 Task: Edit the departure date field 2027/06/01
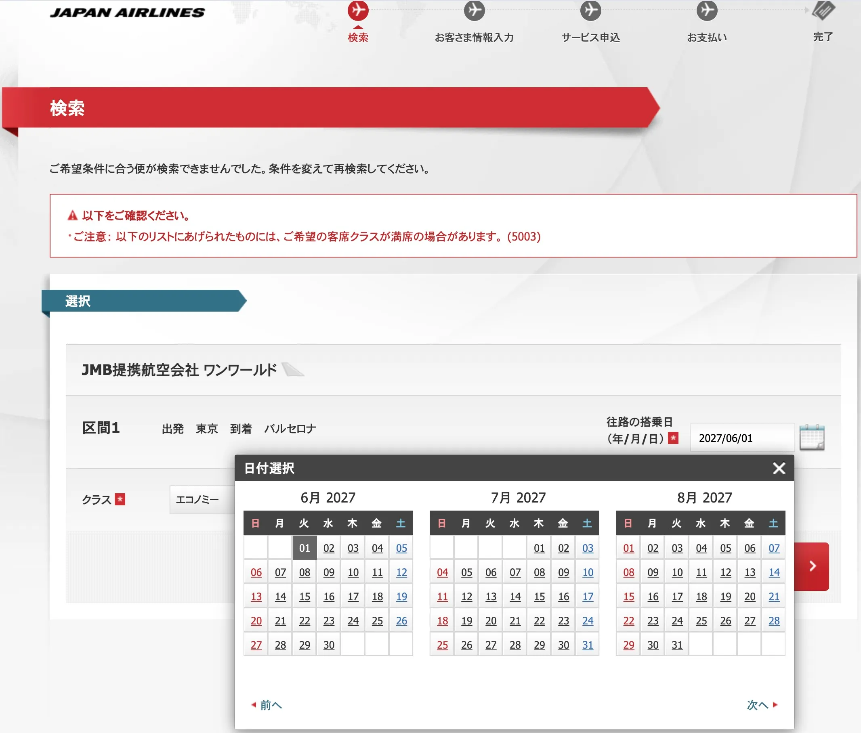click(742, 438)
